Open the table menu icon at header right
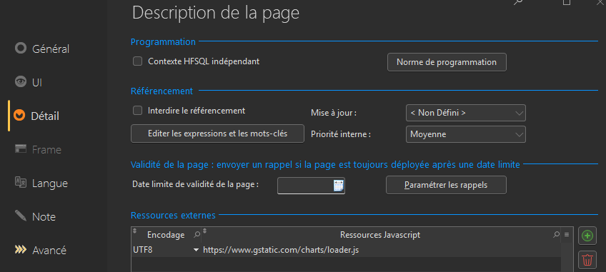Image resolution: width=606 pixels, height=272 pixels. (567, 235)
